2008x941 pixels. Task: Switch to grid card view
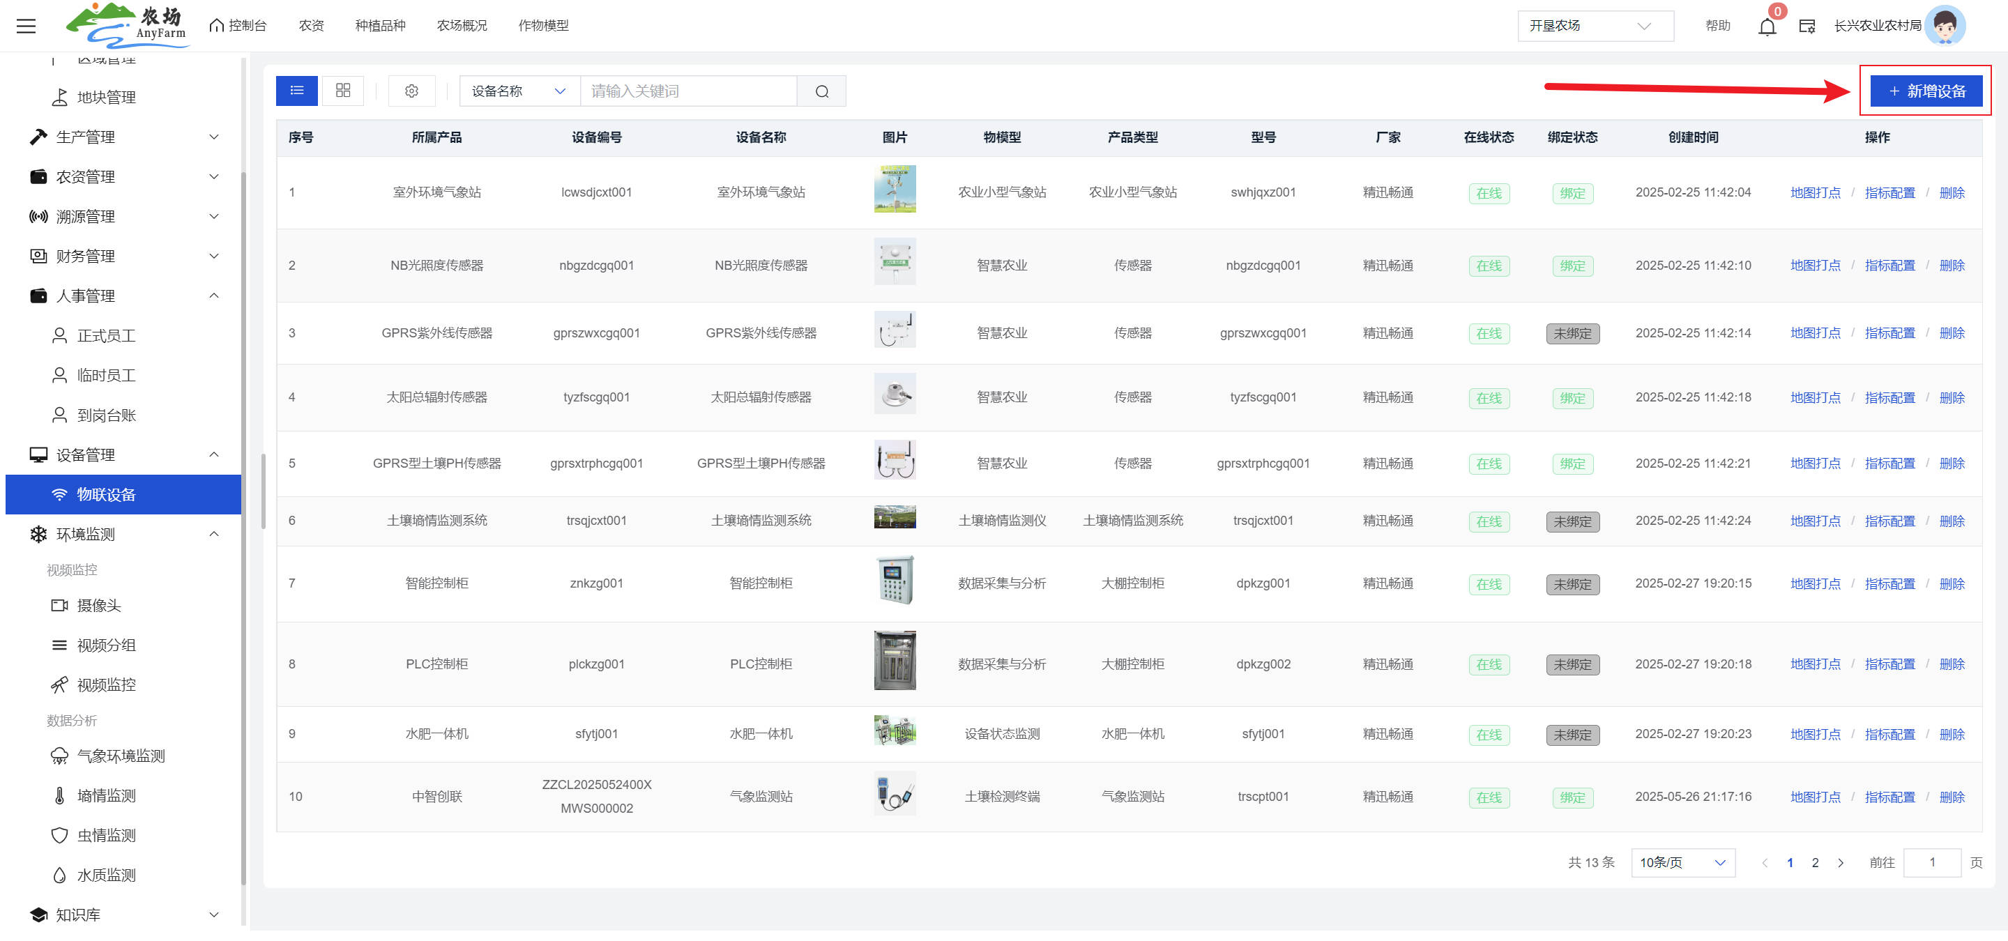(x=343, y=91)
